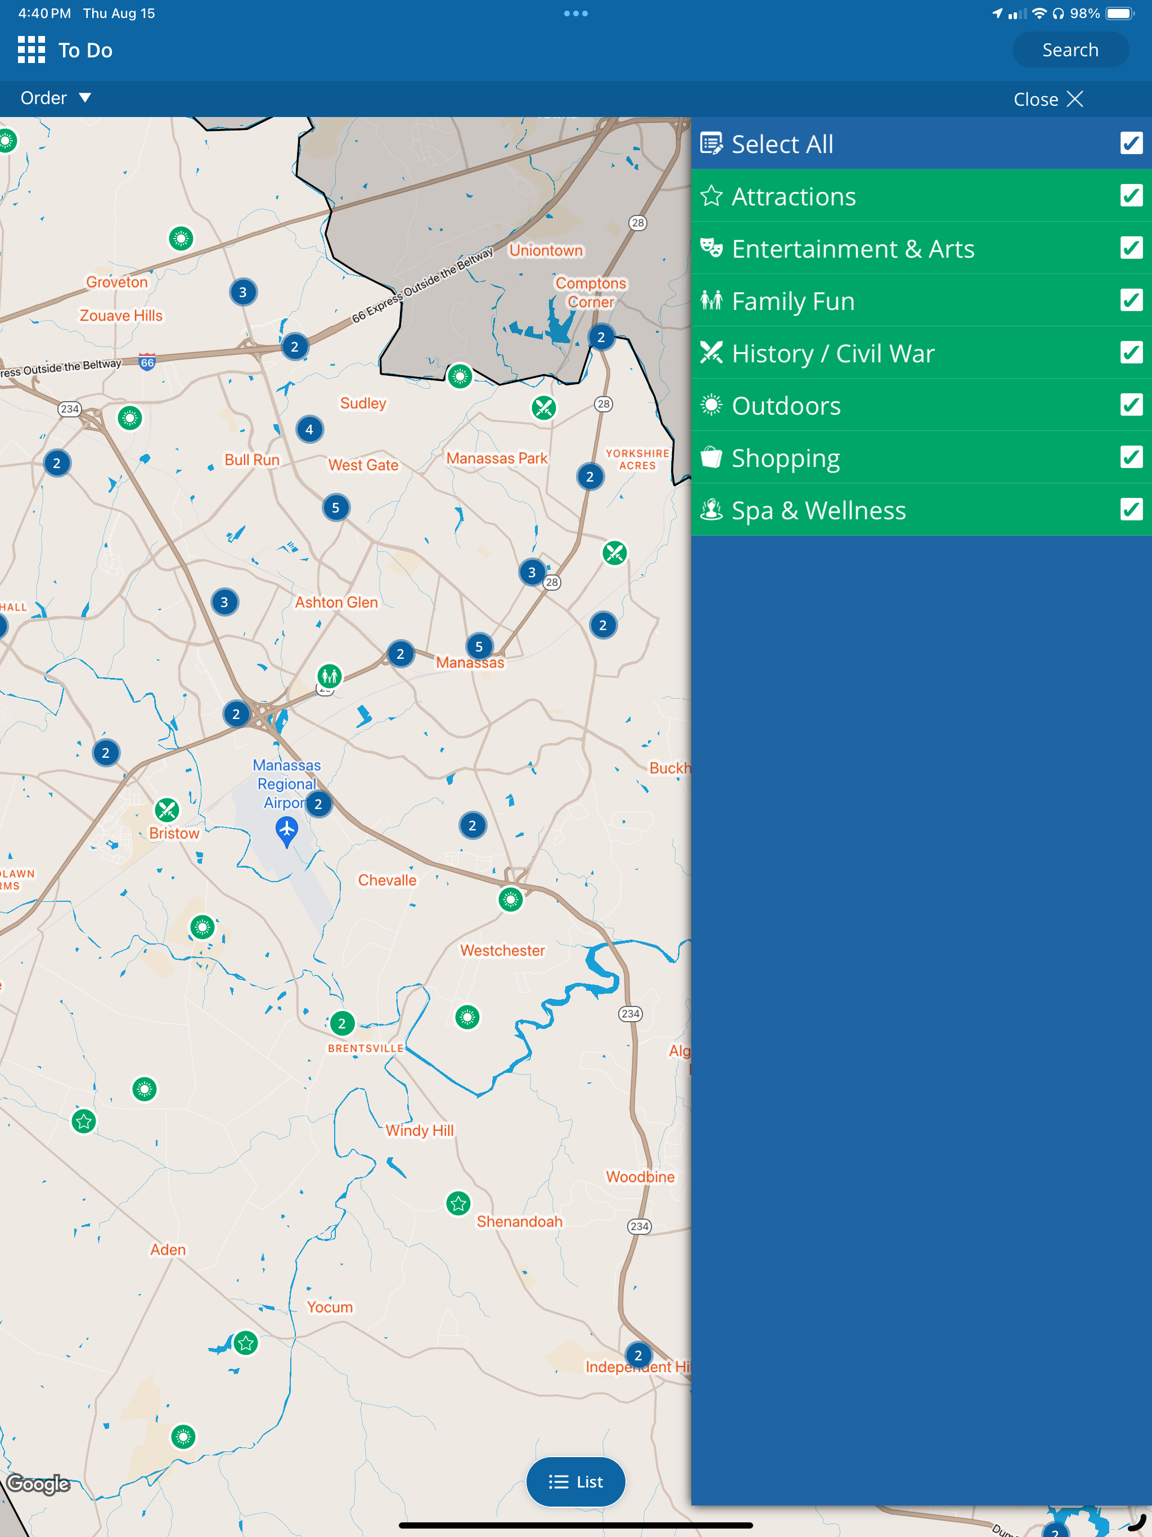The width and height of the screenshot is (1152, 1537).
Task: Select the Attractions filter row label
Action: 794,197
